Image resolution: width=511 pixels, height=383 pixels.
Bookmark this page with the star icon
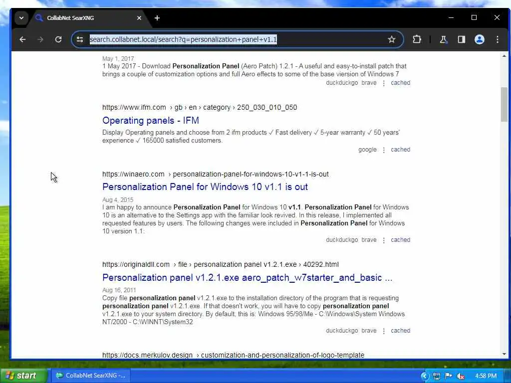pos(391,39)
